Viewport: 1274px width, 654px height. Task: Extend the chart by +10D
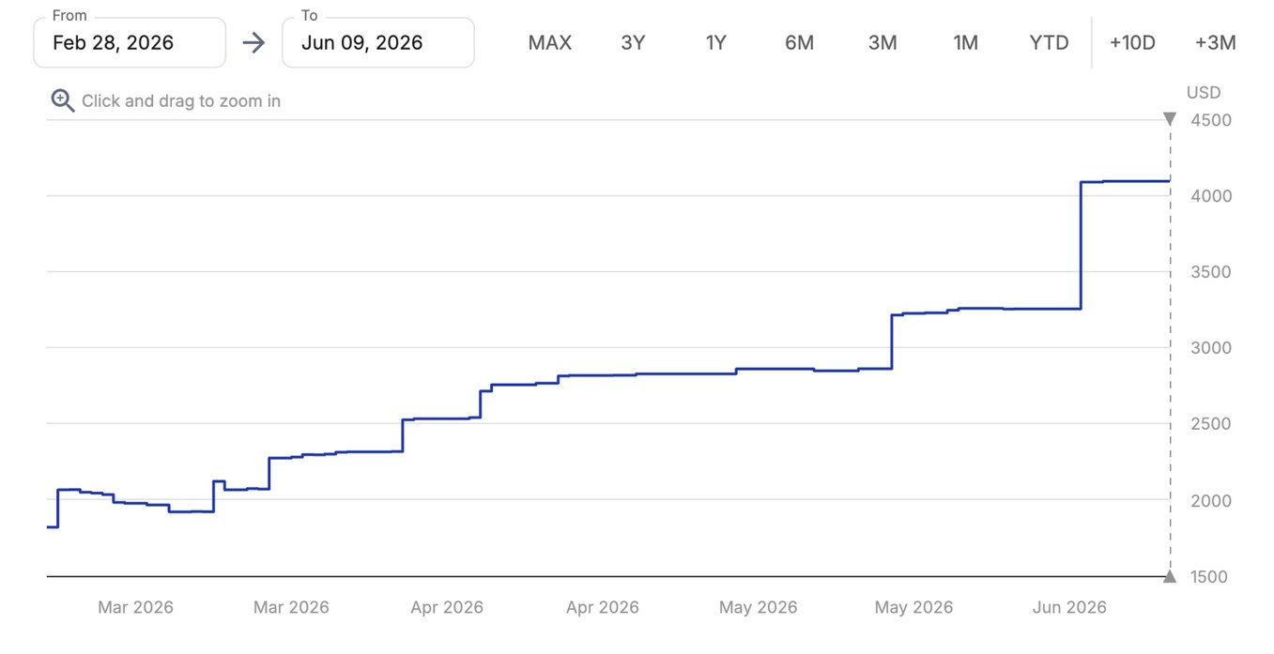pyautogui.click(x=1132, y=42)
